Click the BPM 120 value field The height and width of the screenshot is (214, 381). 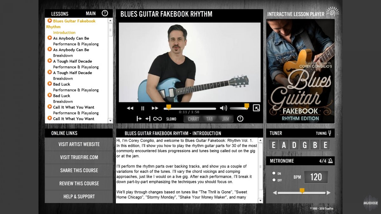(316, 177)
